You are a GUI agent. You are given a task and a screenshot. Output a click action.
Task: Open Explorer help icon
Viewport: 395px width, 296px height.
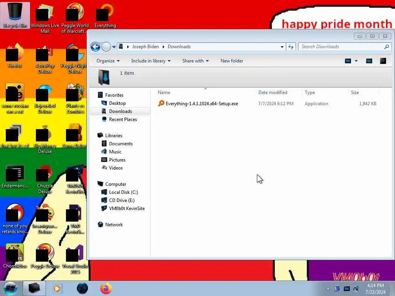click(383, 61)
